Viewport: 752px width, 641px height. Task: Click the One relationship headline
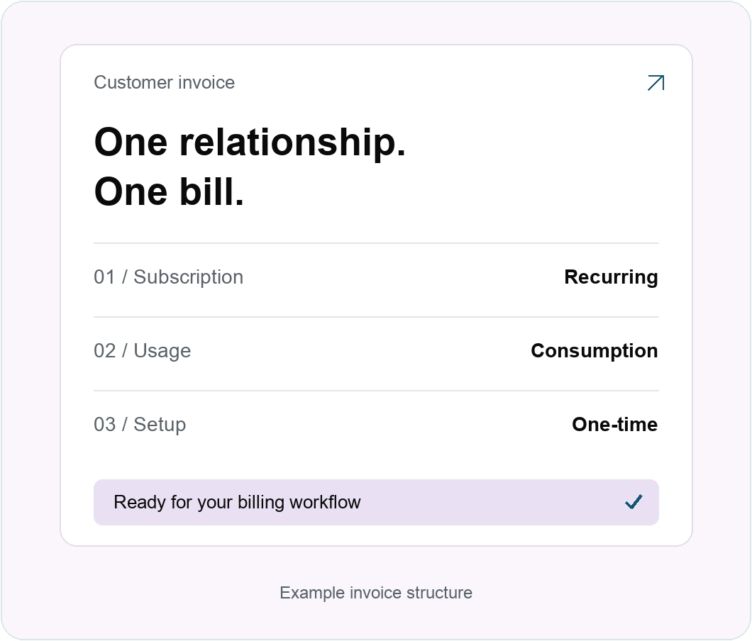250,143
